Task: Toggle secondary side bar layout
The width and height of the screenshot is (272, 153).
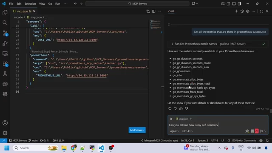Action: click(x=239, y=4)
